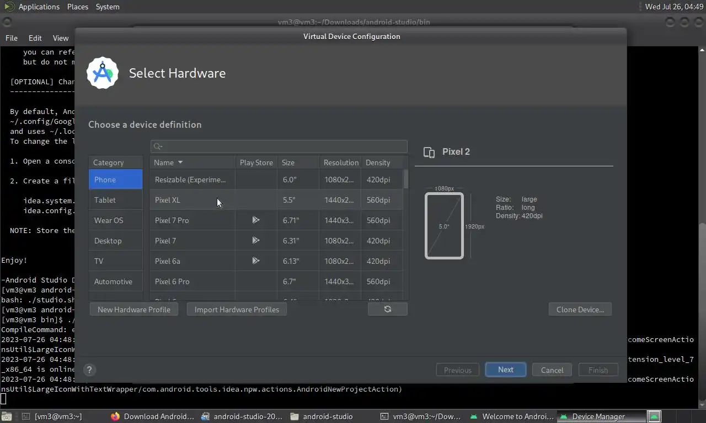The height and width of the screenshot is (423, 706).
Task: Click the Play Store icon for Pixel 6a
Action: (x=256, y=261)
